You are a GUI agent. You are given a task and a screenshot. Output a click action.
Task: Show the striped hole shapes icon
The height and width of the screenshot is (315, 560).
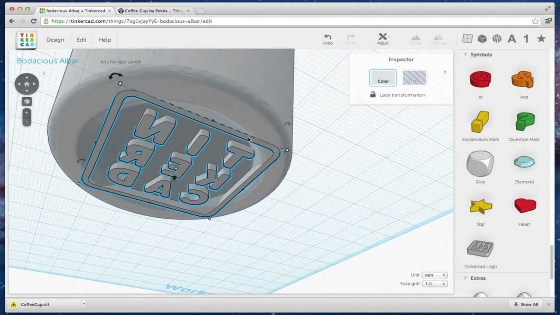click(x=497, y=38)
